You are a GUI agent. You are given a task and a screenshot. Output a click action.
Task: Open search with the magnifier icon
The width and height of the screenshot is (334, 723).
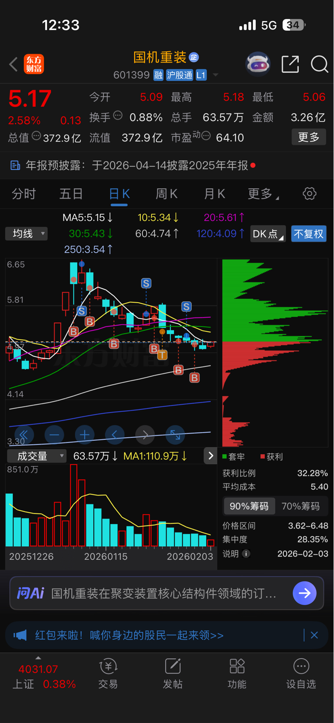coord(319,64)
